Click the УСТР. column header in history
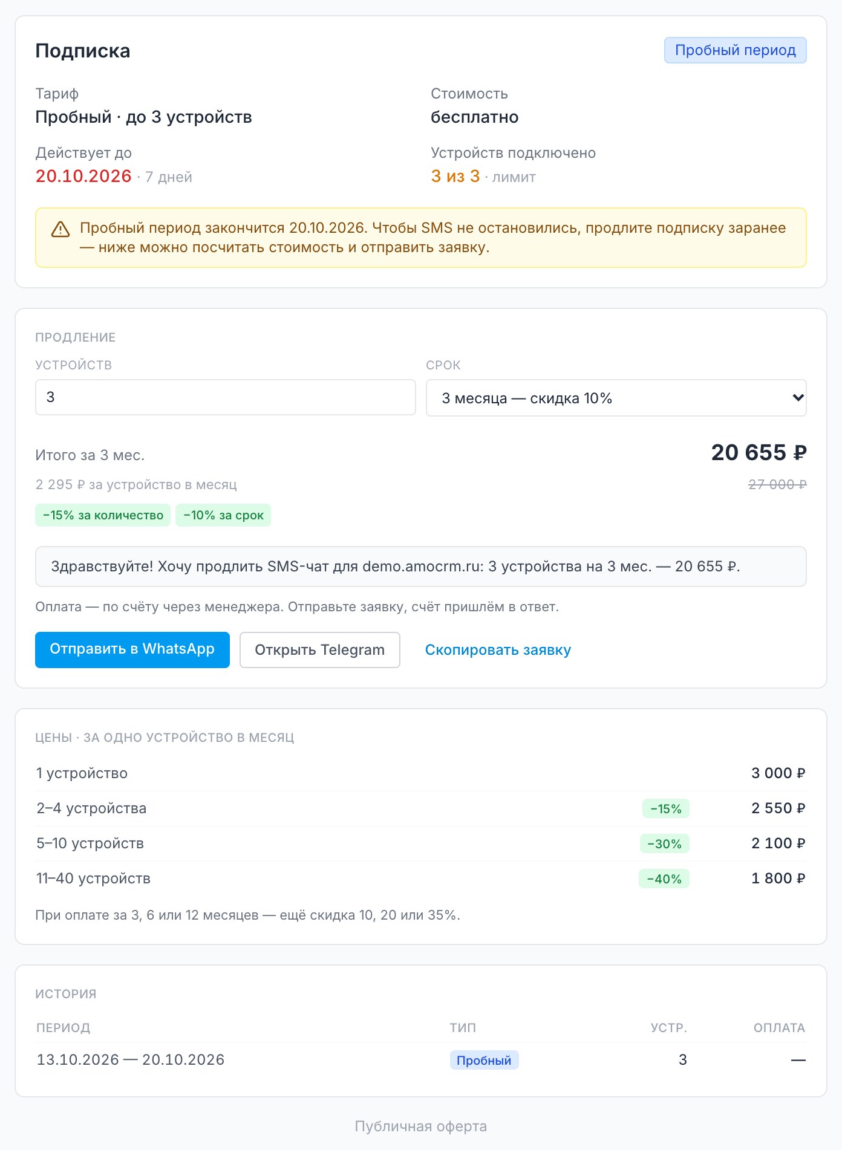Image resolution: width=842 pixels, height=1150 pixels. (x=669, y=1028)
